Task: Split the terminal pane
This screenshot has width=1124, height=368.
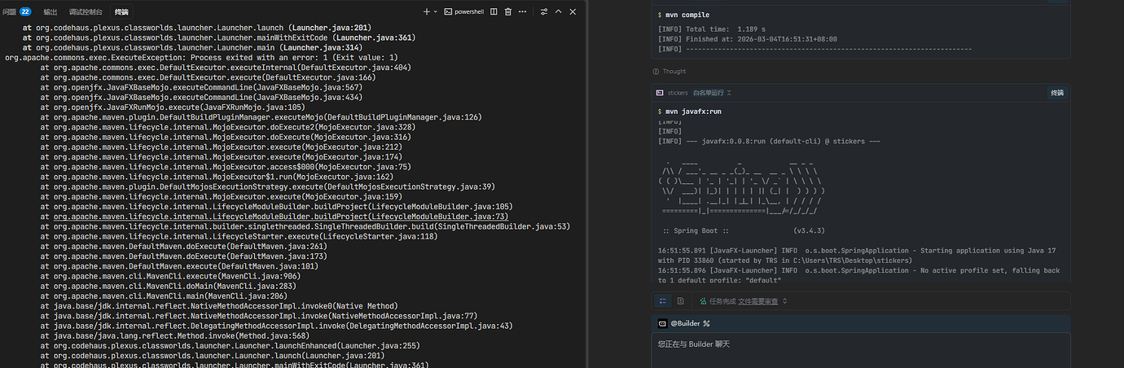Action: 494,12
